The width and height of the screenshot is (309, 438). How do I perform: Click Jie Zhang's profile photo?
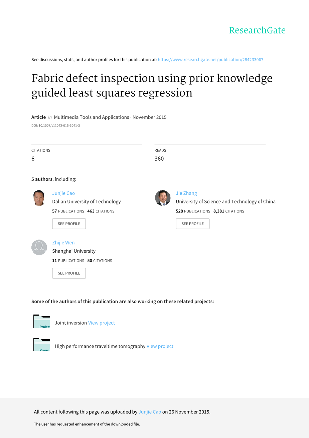coord(163,198)
